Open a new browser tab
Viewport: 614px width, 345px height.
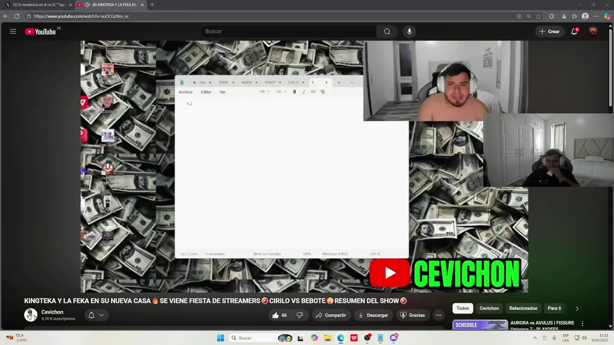tap(152, 5)
